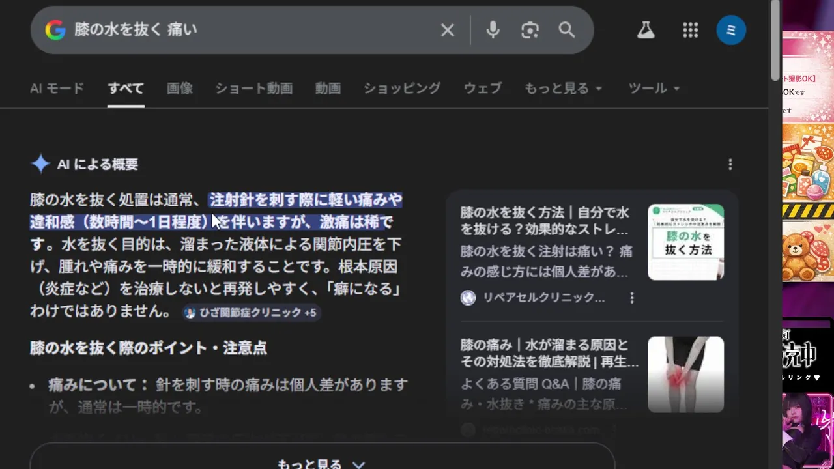Expand the もっと見る filter dropdown

coord(564,88)
